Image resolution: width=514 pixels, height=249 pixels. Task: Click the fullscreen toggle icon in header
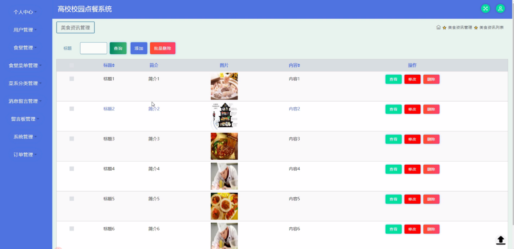(485, 9)
